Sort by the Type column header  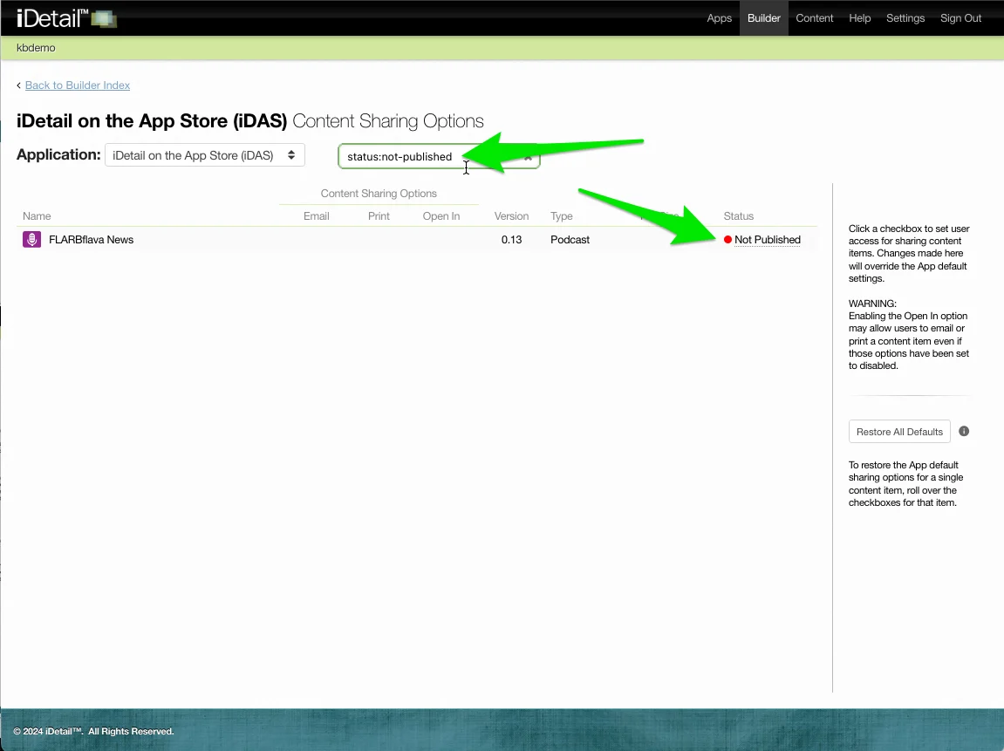[562, 215]
